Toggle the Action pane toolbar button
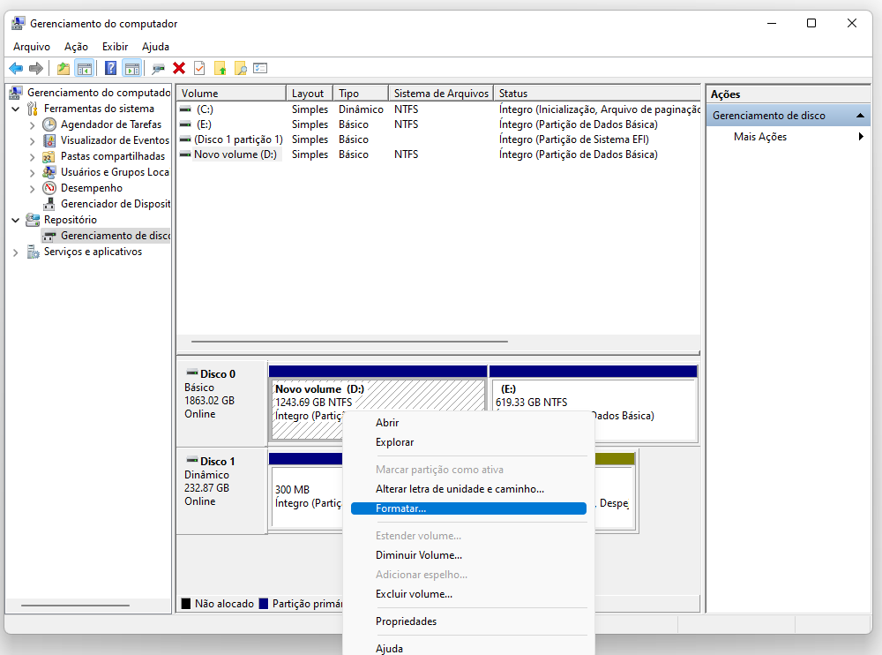This screenshot has width=882, height=655. click(x=131, y=68)
